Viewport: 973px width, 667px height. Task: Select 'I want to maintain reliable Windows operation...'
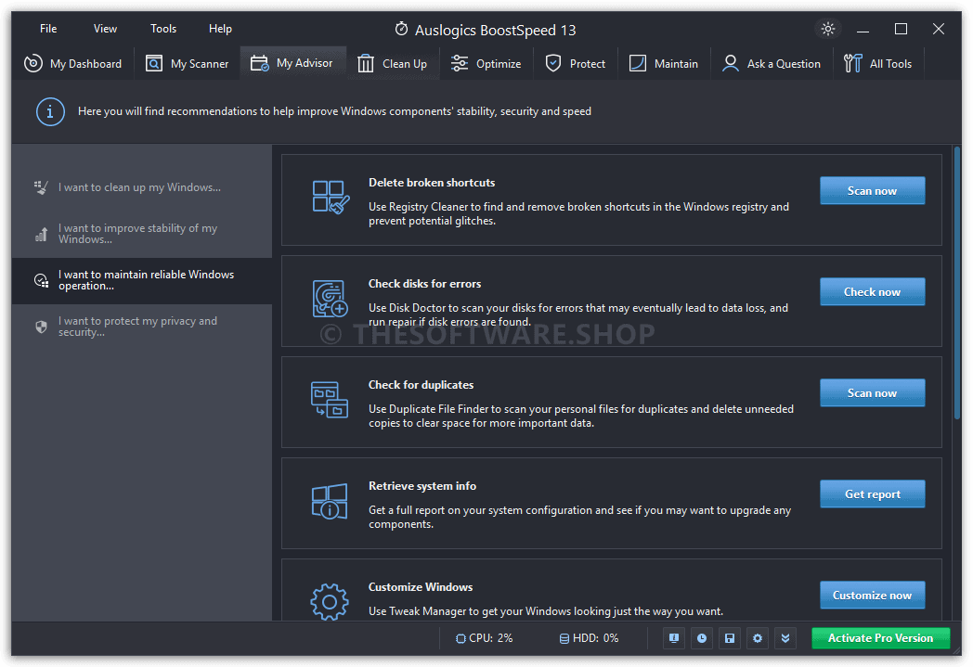click(141, 280)
